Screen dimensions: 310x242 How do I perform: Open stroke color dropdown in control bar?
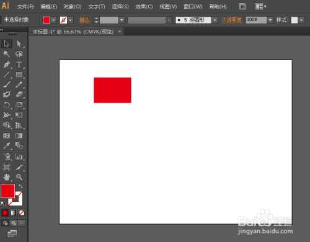[x=71, y=20]
